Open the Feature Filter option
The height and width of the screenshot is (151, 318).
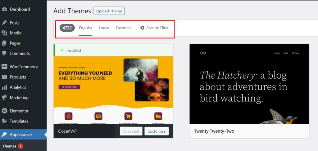(154, 28)
